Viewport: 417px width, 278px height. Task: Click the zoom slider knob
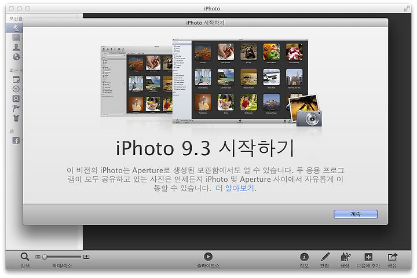click(x=45, y=257)
